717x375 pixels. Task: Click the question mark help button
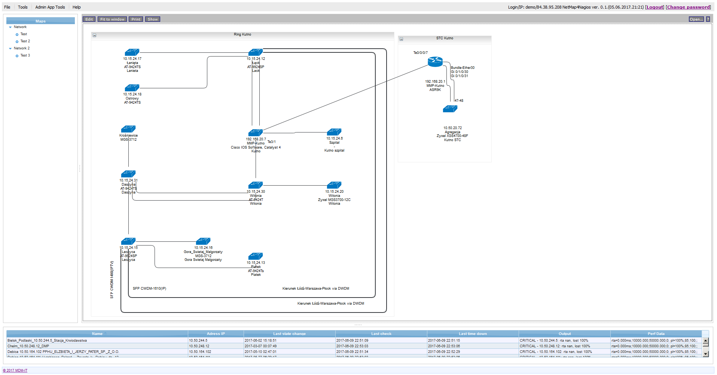(708, 19)
